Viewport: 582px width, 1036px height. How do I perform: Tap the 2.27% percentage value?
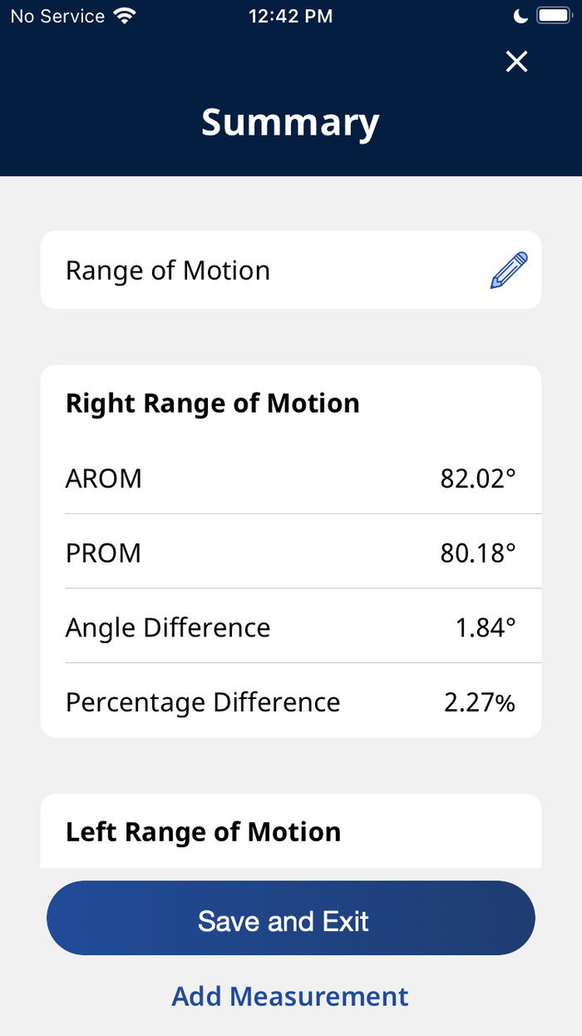click(x=480, y=702)
